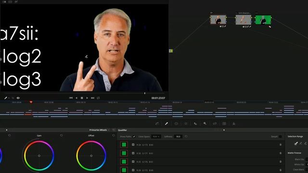The width and height of the screenshot is (308, 173).
Task: Mute viewer audio with the speaker icon
Action: (18, 98)
